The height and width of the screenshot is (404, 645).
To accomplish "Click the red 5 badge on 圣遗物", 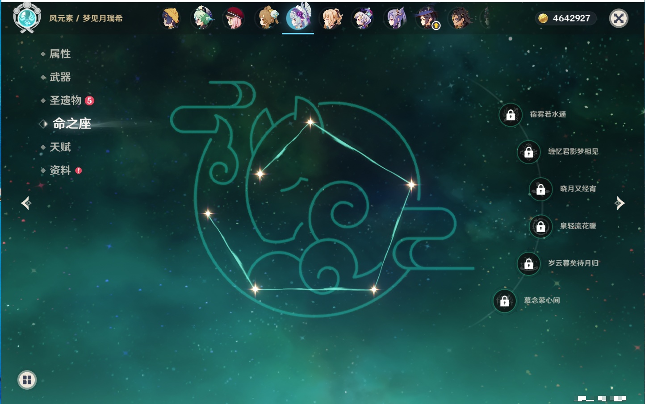I will click(89, 100).
